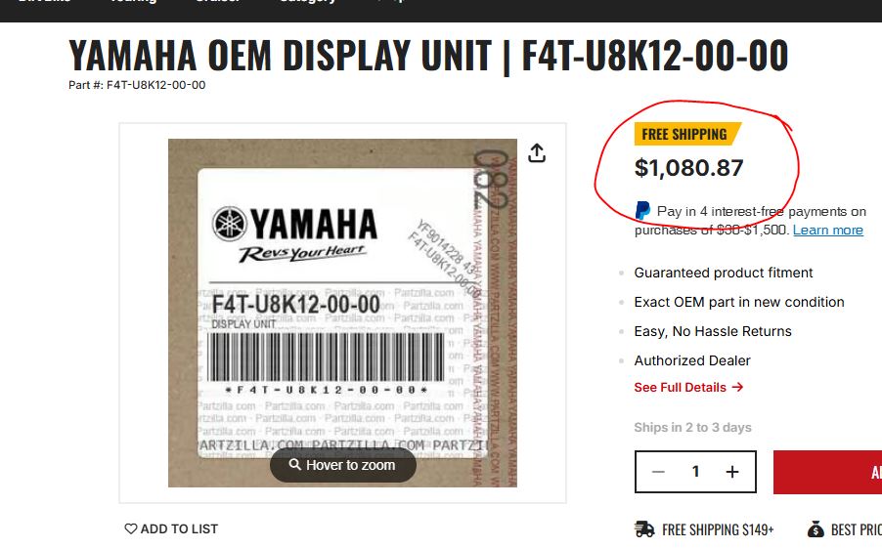The height and width of the screenshot is (548, 882).
Task: Increase quantity with the plus button
Action: 731,472
